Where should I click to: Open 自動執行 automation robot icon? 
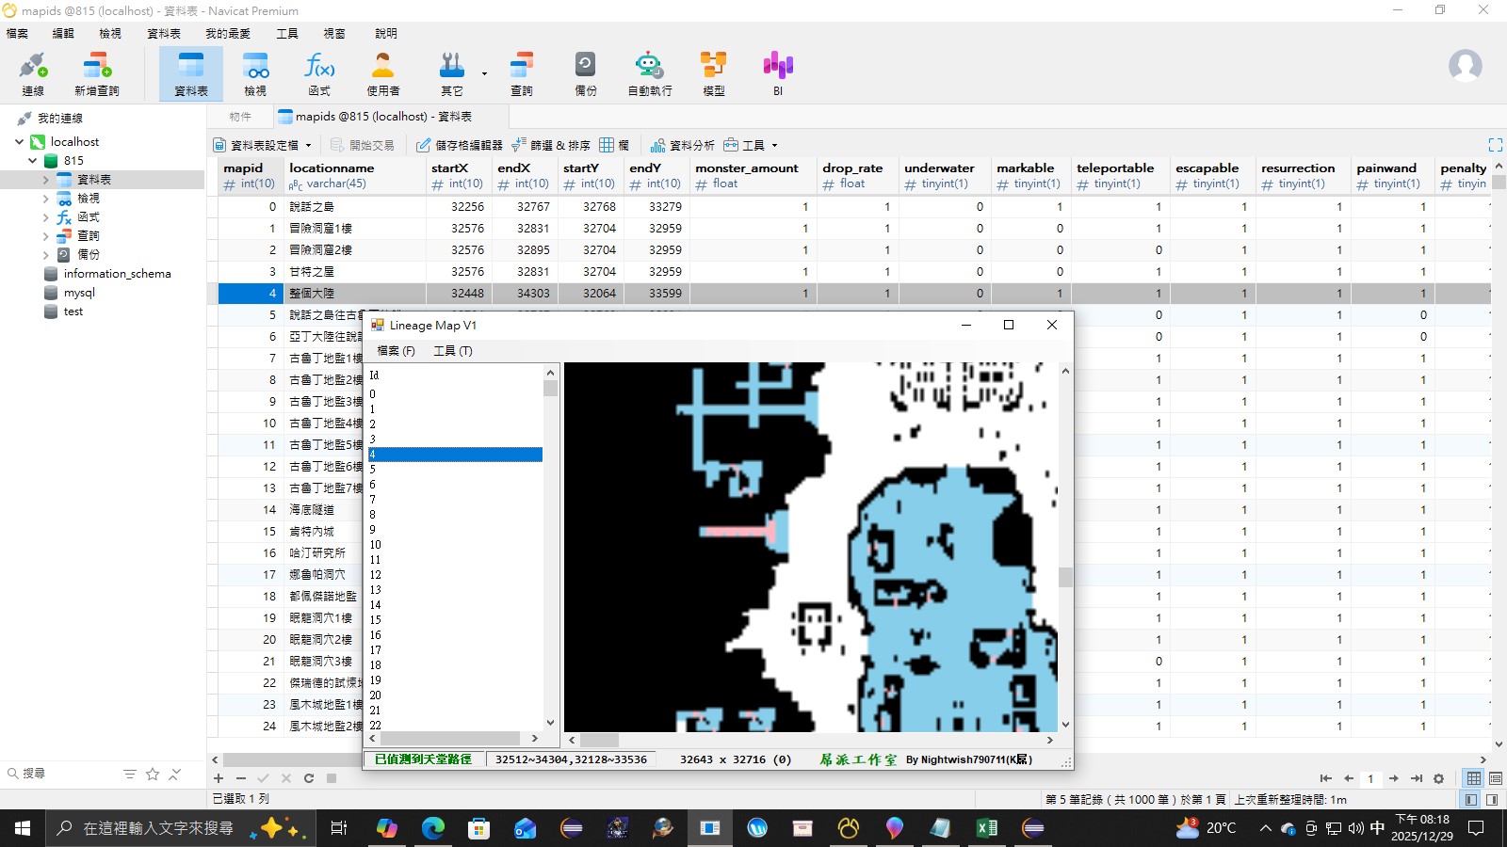(650, 74)
